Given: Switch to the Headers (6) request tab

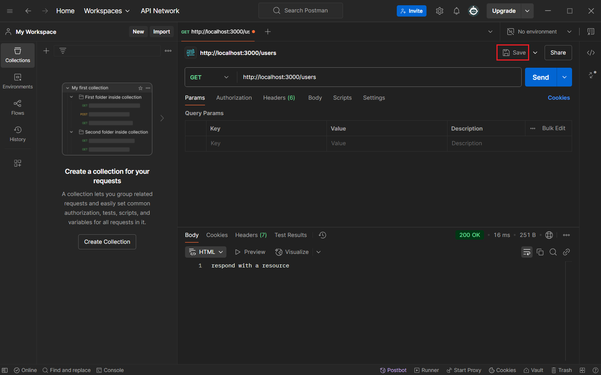Looking at the screenshot, I should (279, 98).
